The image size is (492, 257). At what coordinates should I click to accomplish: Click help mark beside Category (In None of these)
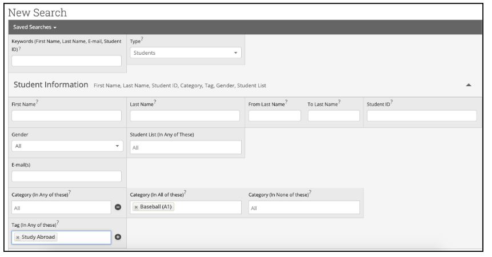click(310, 192)
